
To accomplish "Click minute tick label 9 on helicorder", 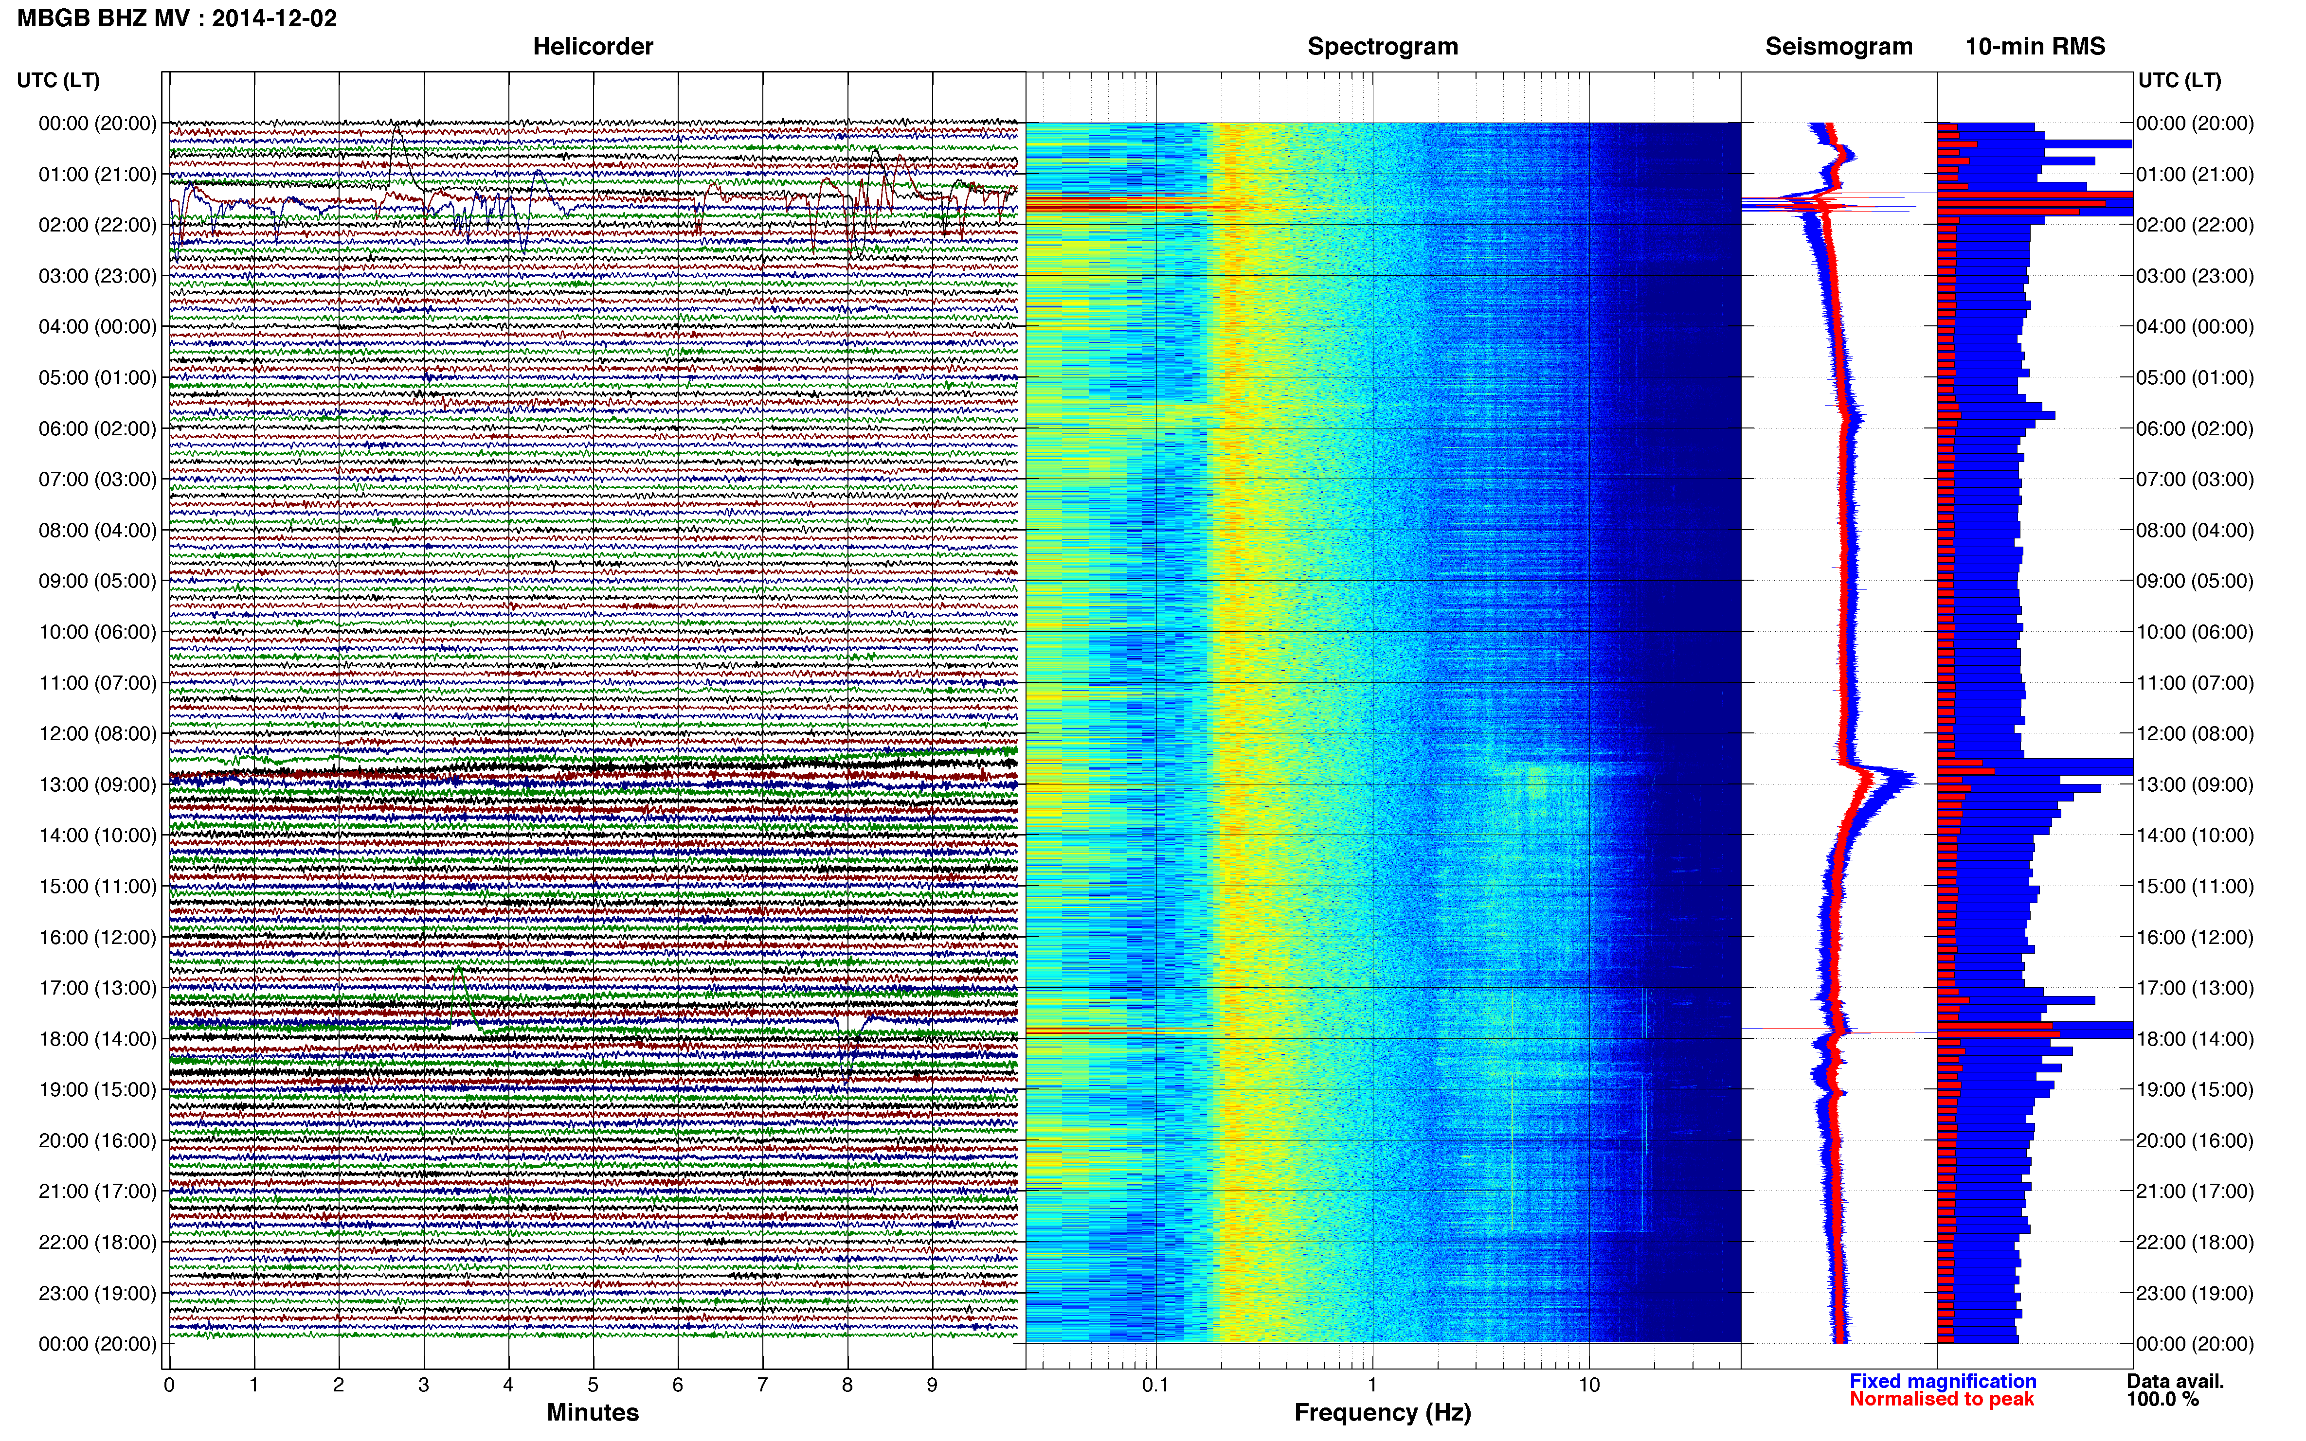I will click(x=932, y=1385).
